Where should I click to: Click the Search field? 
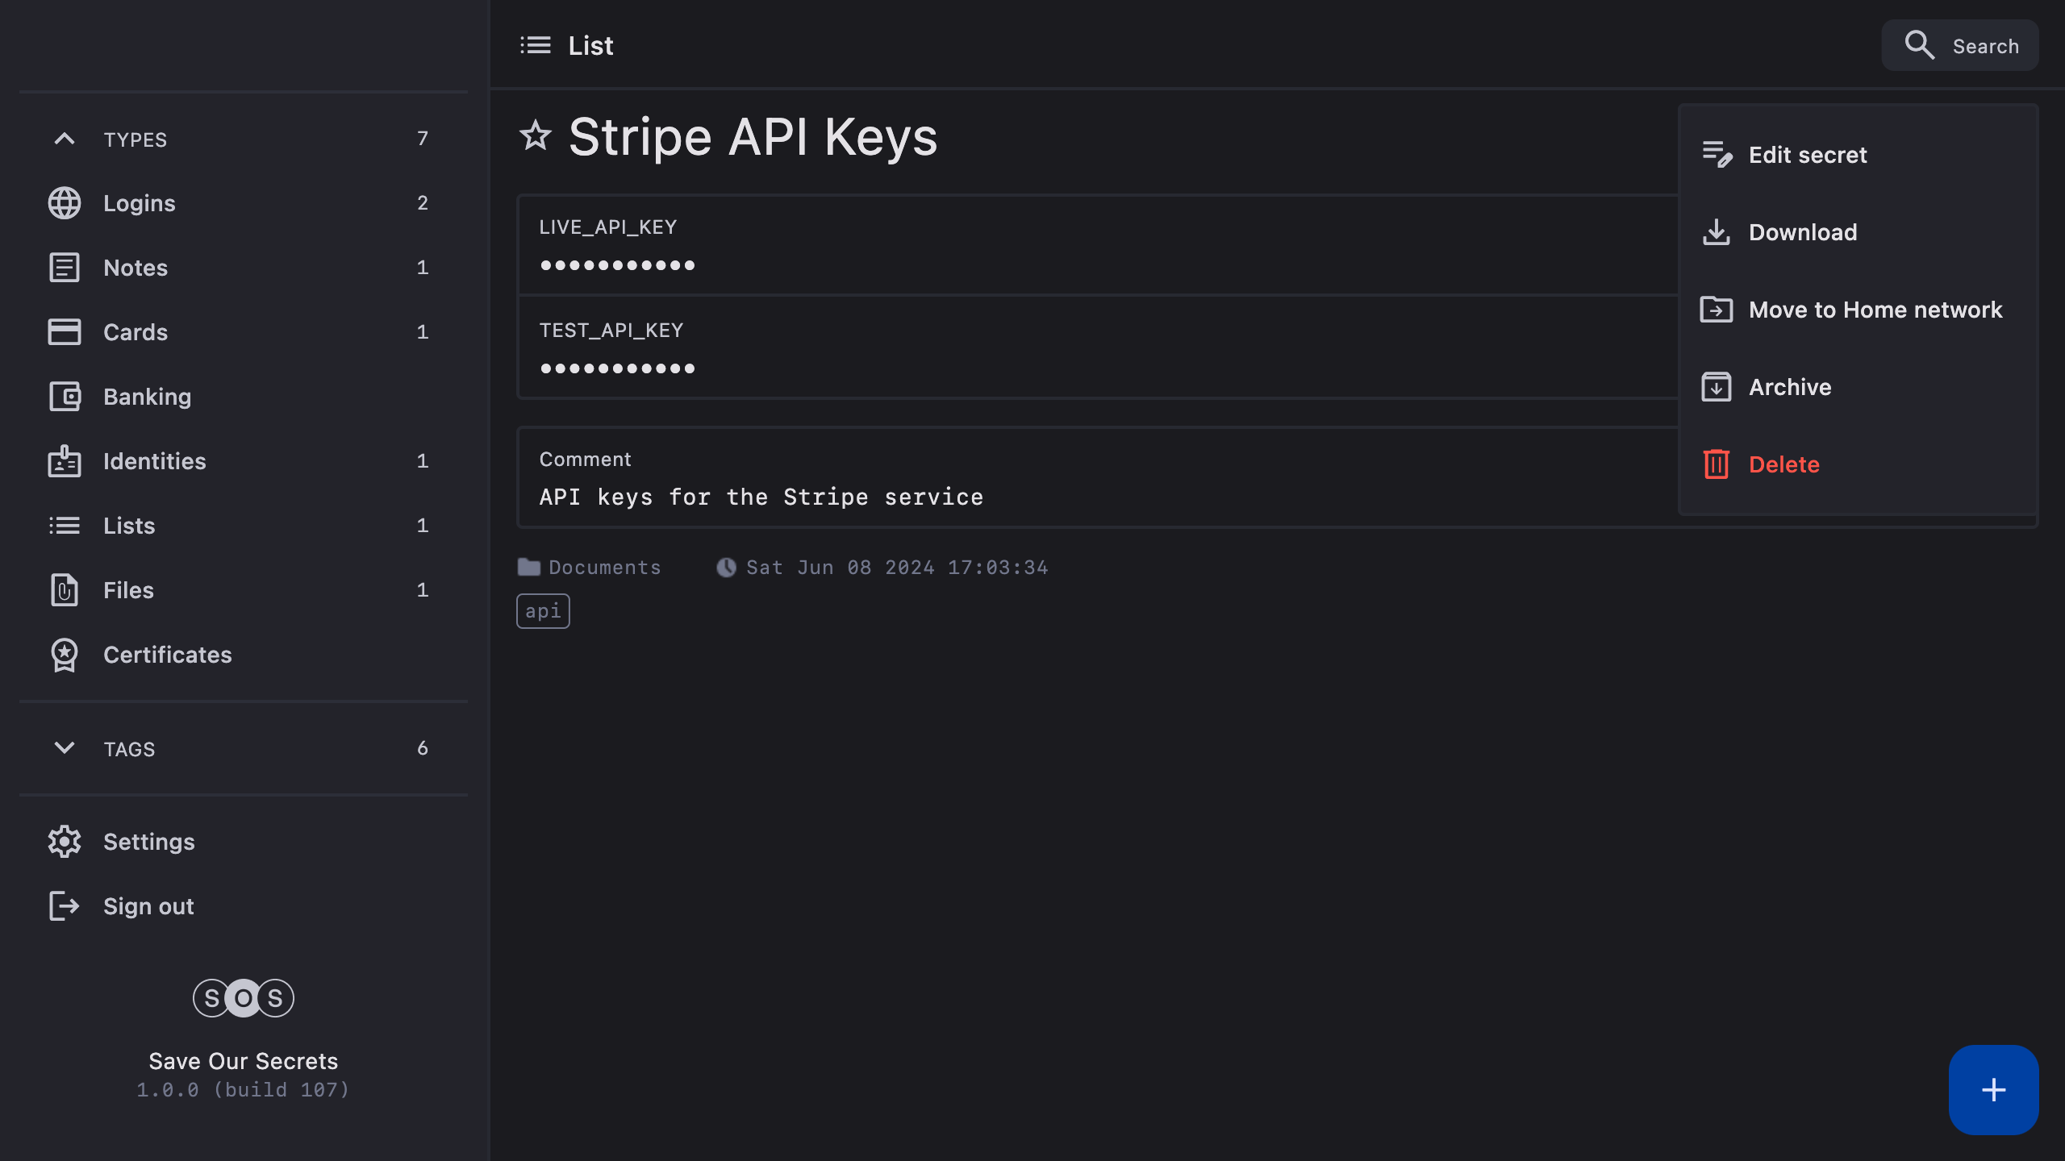1960,45
